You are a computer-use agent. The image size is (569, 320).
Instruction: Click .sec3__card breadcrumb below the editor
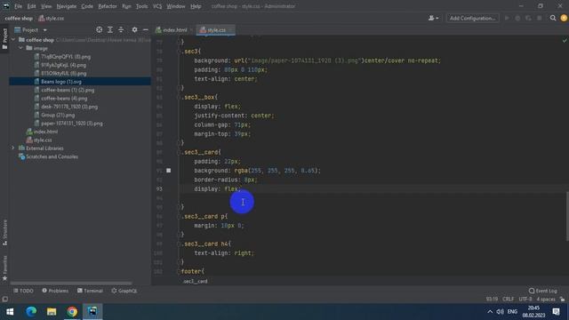(196, 281)
